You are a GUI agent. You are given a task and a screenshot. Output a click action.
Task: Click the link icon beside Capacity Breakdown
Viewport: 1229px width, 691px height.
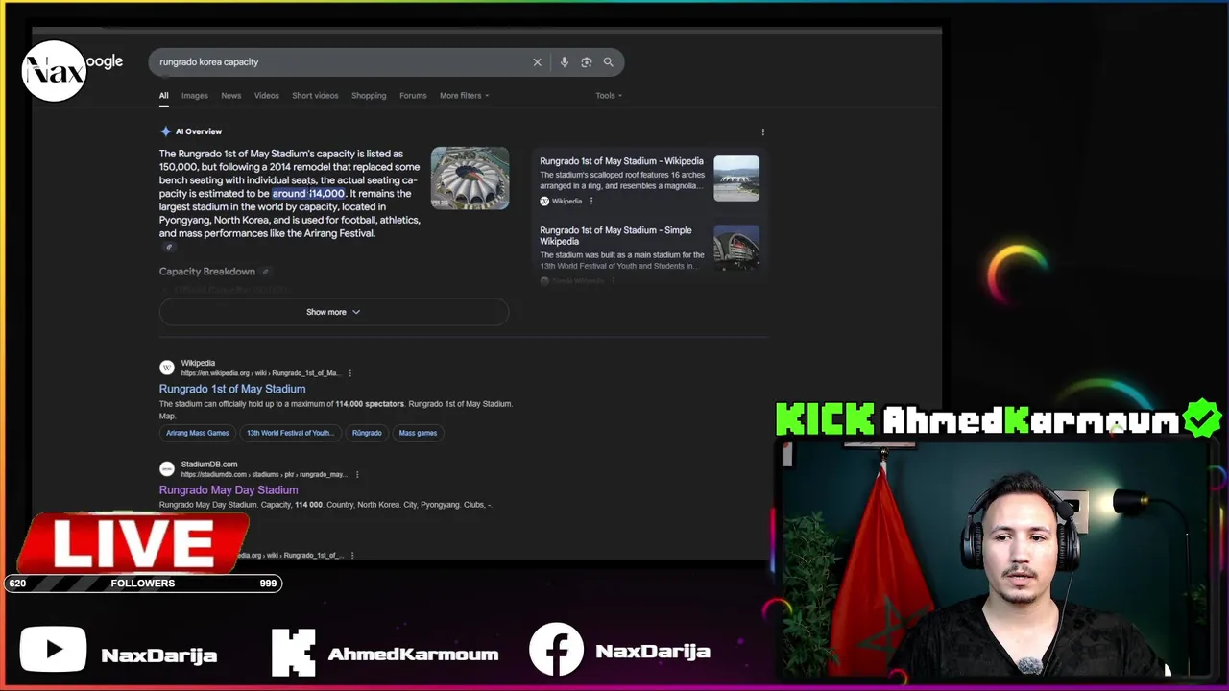click(x=266, y=272)
